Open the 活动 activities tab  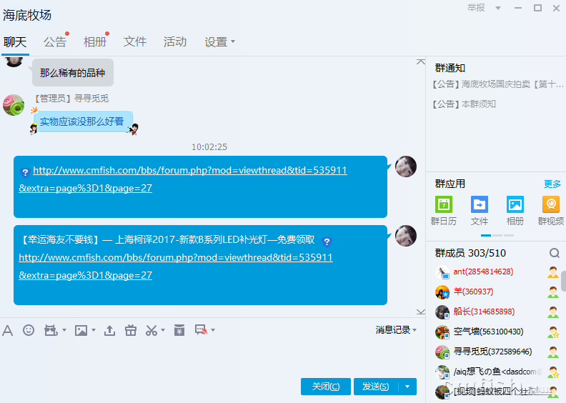pos(175,42)
